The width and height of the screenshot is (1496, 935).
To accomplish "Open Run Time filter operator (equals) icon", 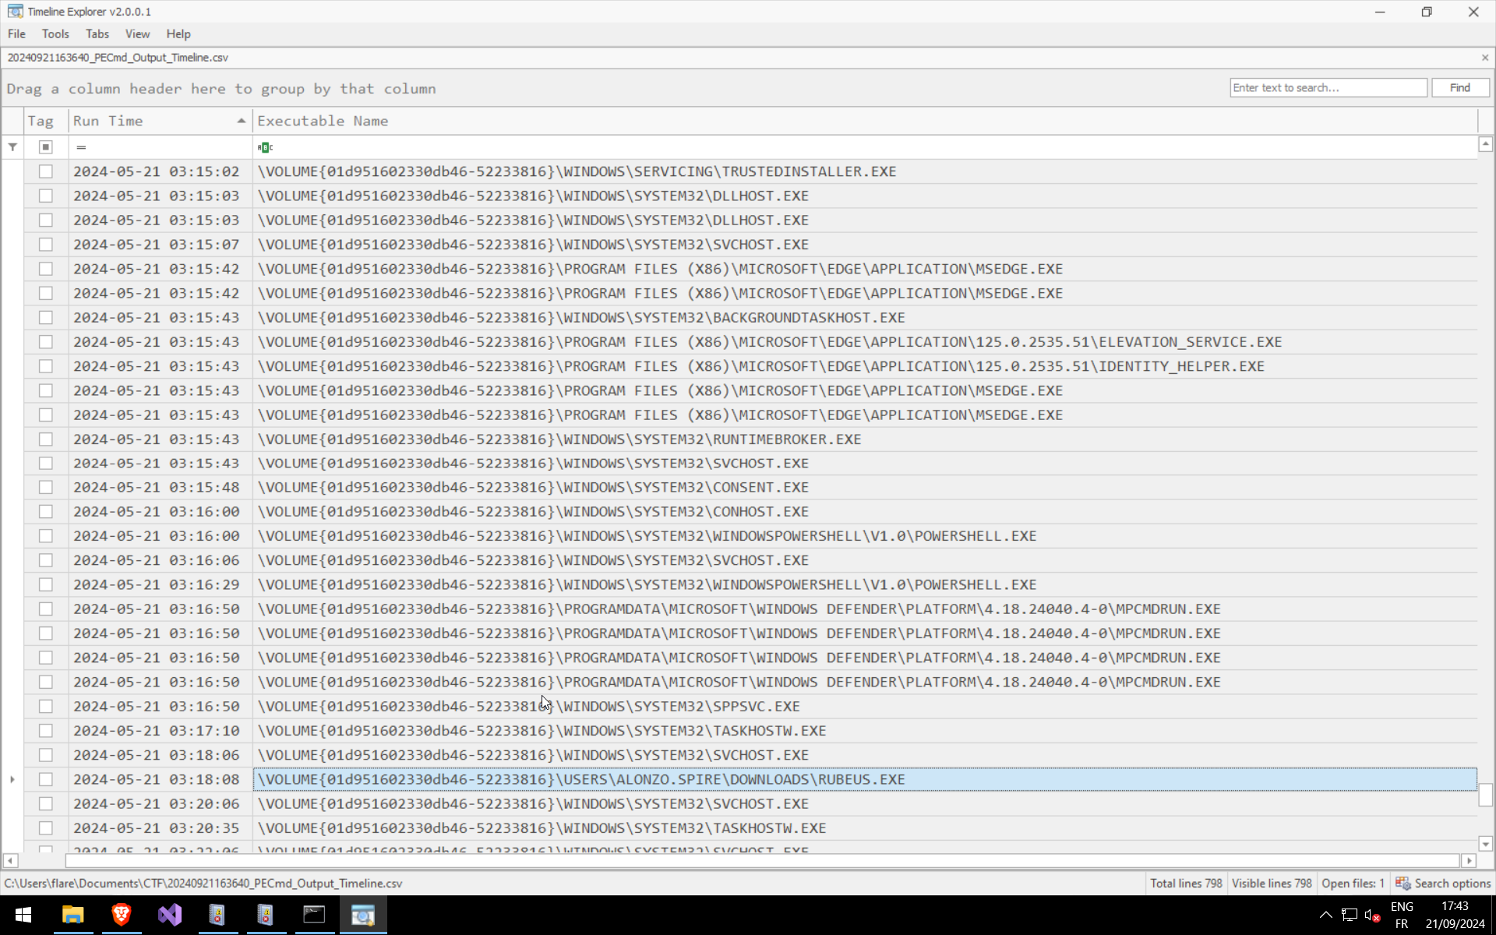I will pyautogui.click(x=81, y=147).
